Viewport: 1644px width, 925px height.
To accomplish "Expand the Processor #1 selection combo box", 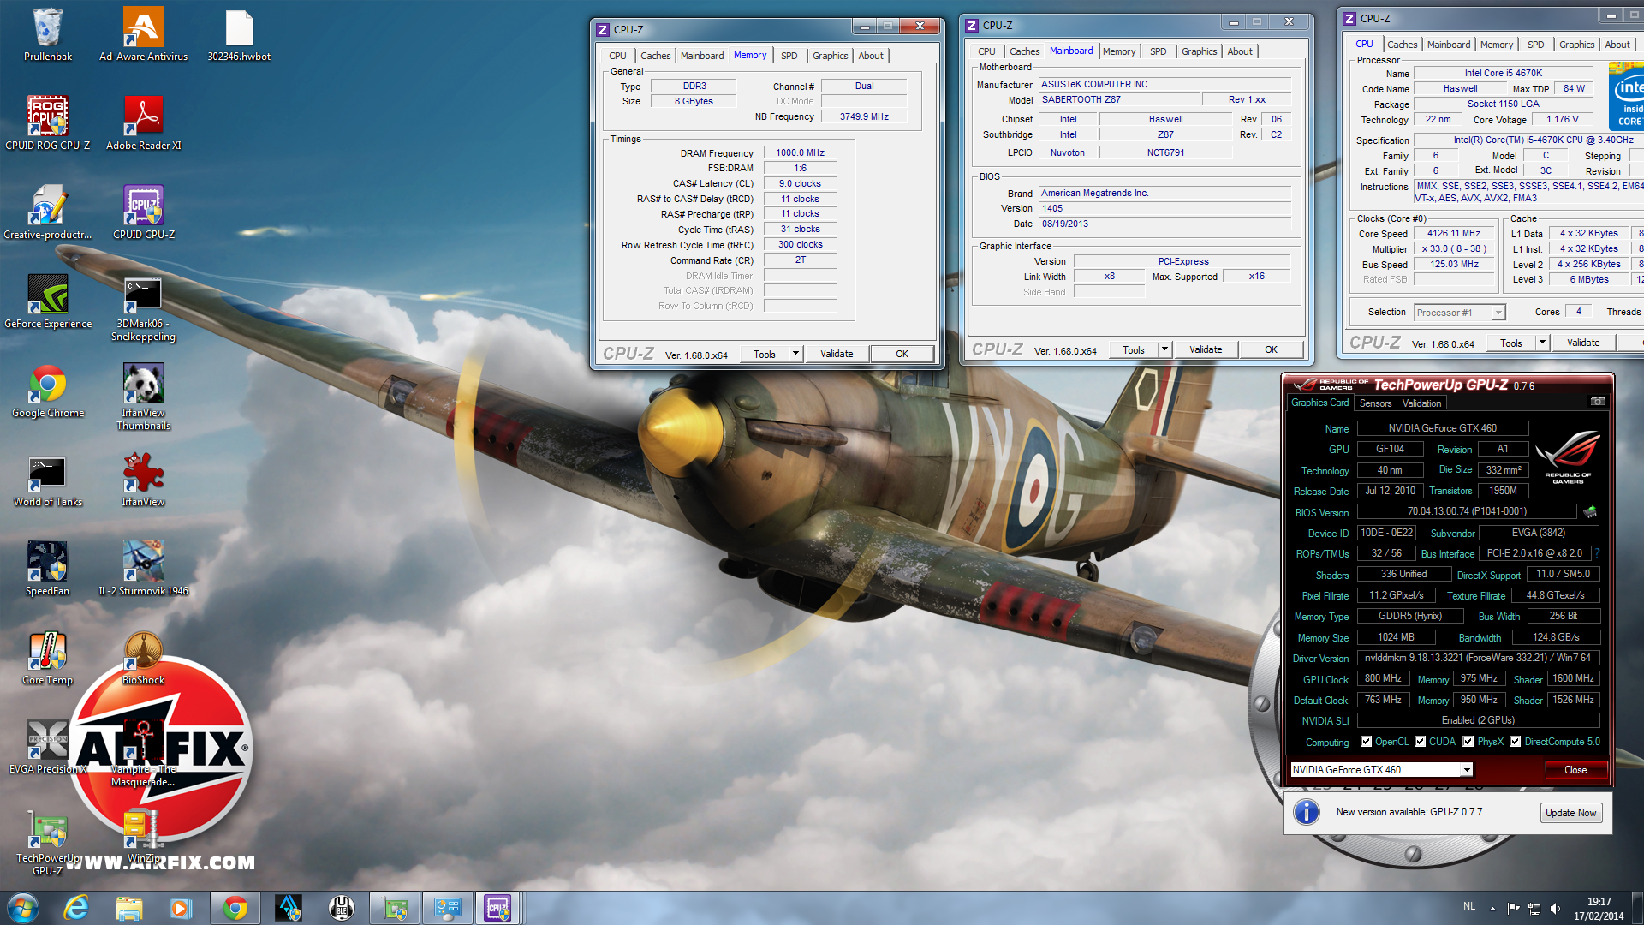I will [1498, 313].
